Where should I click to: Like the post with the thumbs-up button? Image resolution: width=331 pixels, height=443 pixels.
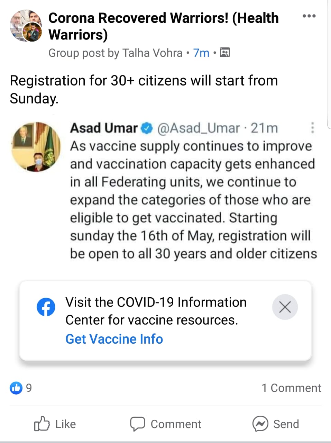(55, 424)
